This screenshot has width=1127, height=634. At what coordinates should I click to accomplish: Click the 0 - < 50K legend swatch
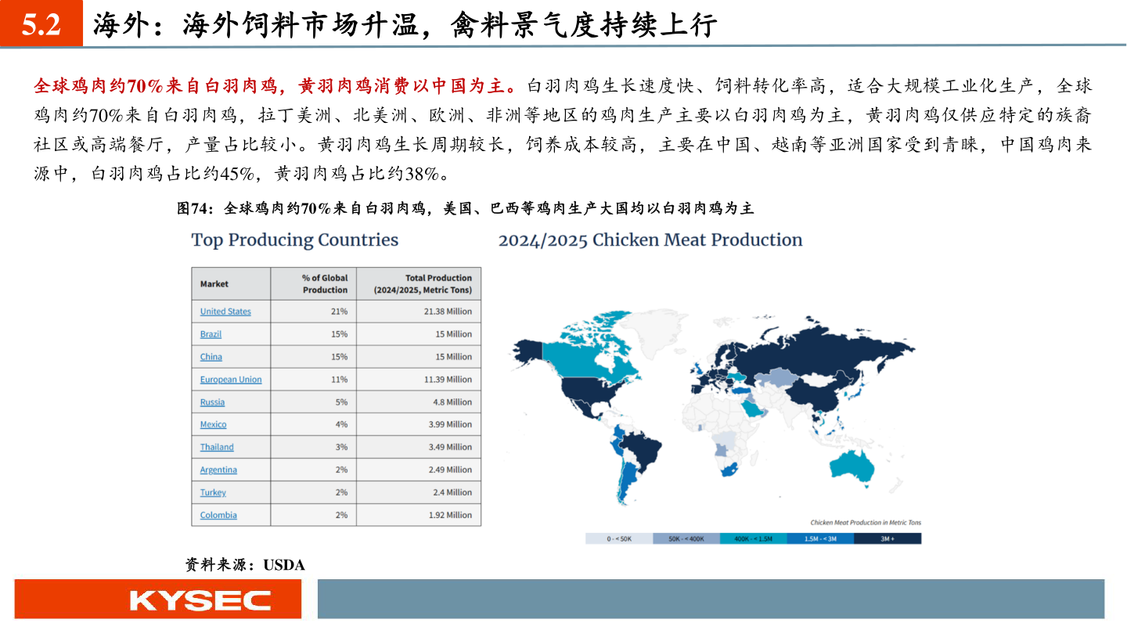(x=619, y=539)
